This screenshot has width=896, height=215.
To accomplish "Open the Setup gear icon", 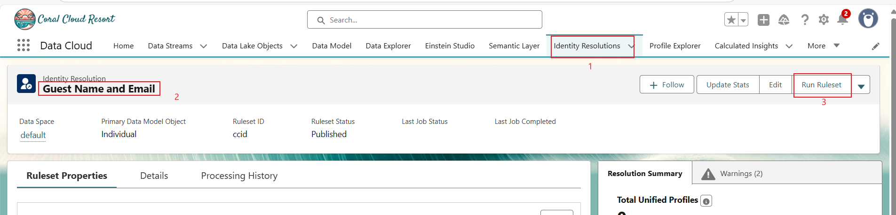I will [824, 20].
